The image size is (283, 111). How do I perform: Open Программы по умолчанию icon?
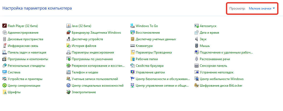pyautogui.click(x=68, y=59)
